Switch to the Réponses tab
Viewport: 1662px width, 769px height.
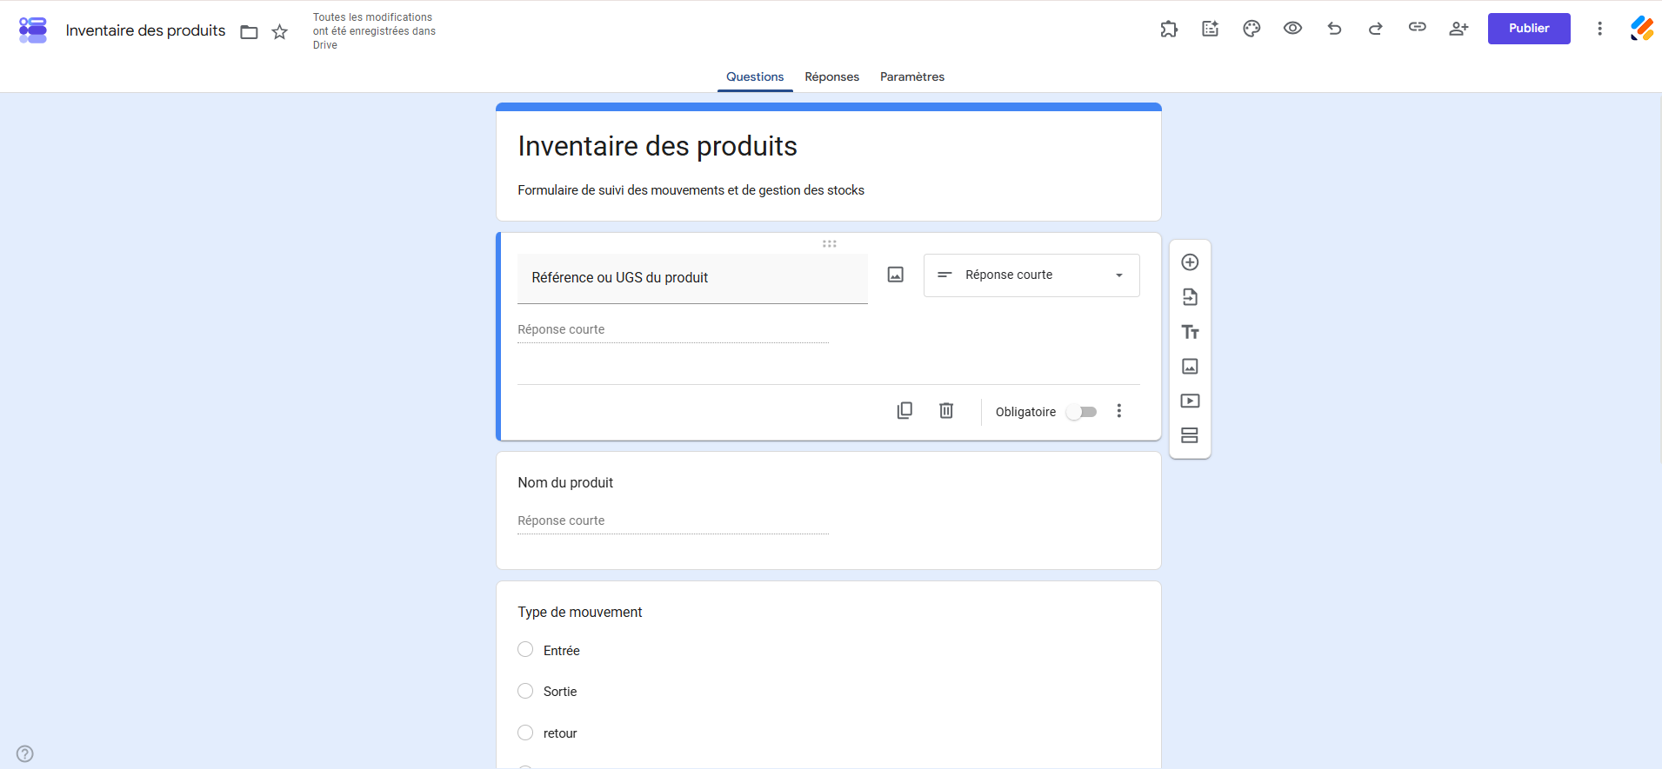click(831, 76)
